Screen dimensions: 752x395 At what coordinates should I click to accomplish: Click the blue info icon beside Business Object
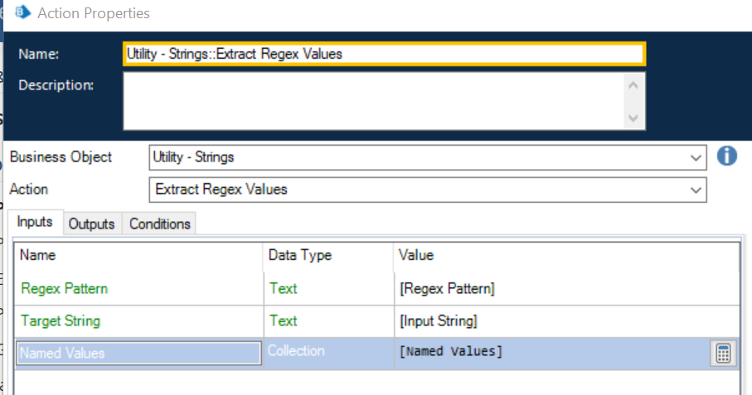(726, 156)
